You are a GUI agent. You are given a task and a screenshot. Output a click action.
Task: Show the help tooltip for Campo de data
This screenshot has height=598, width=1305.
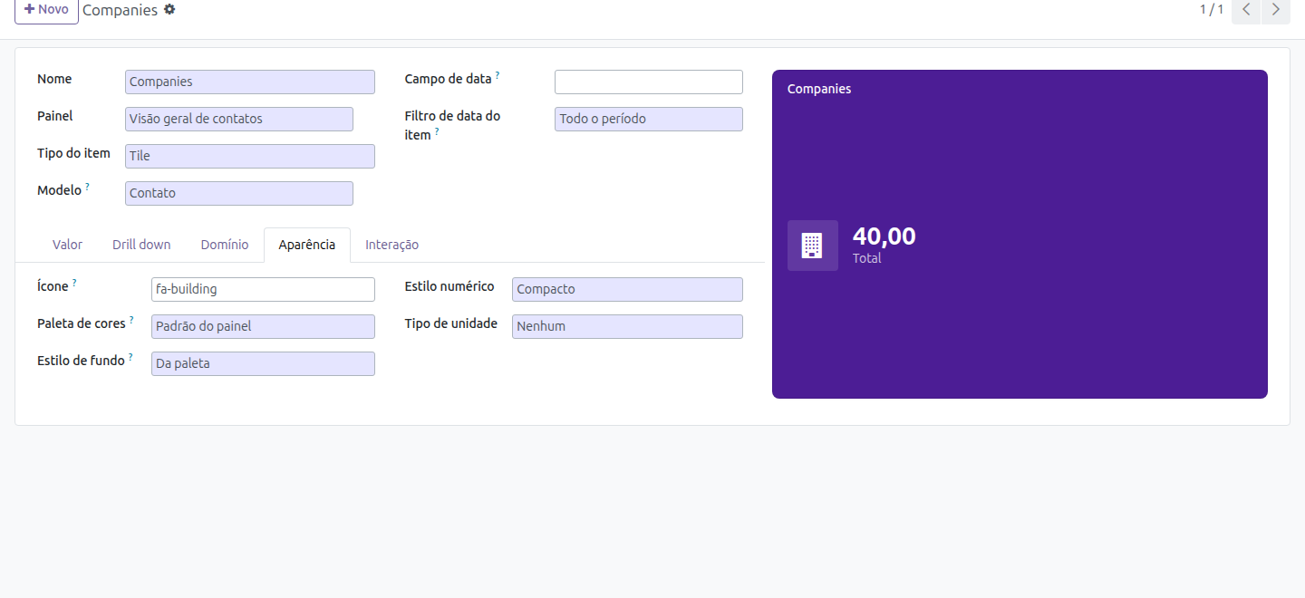(x=498, y=75)
